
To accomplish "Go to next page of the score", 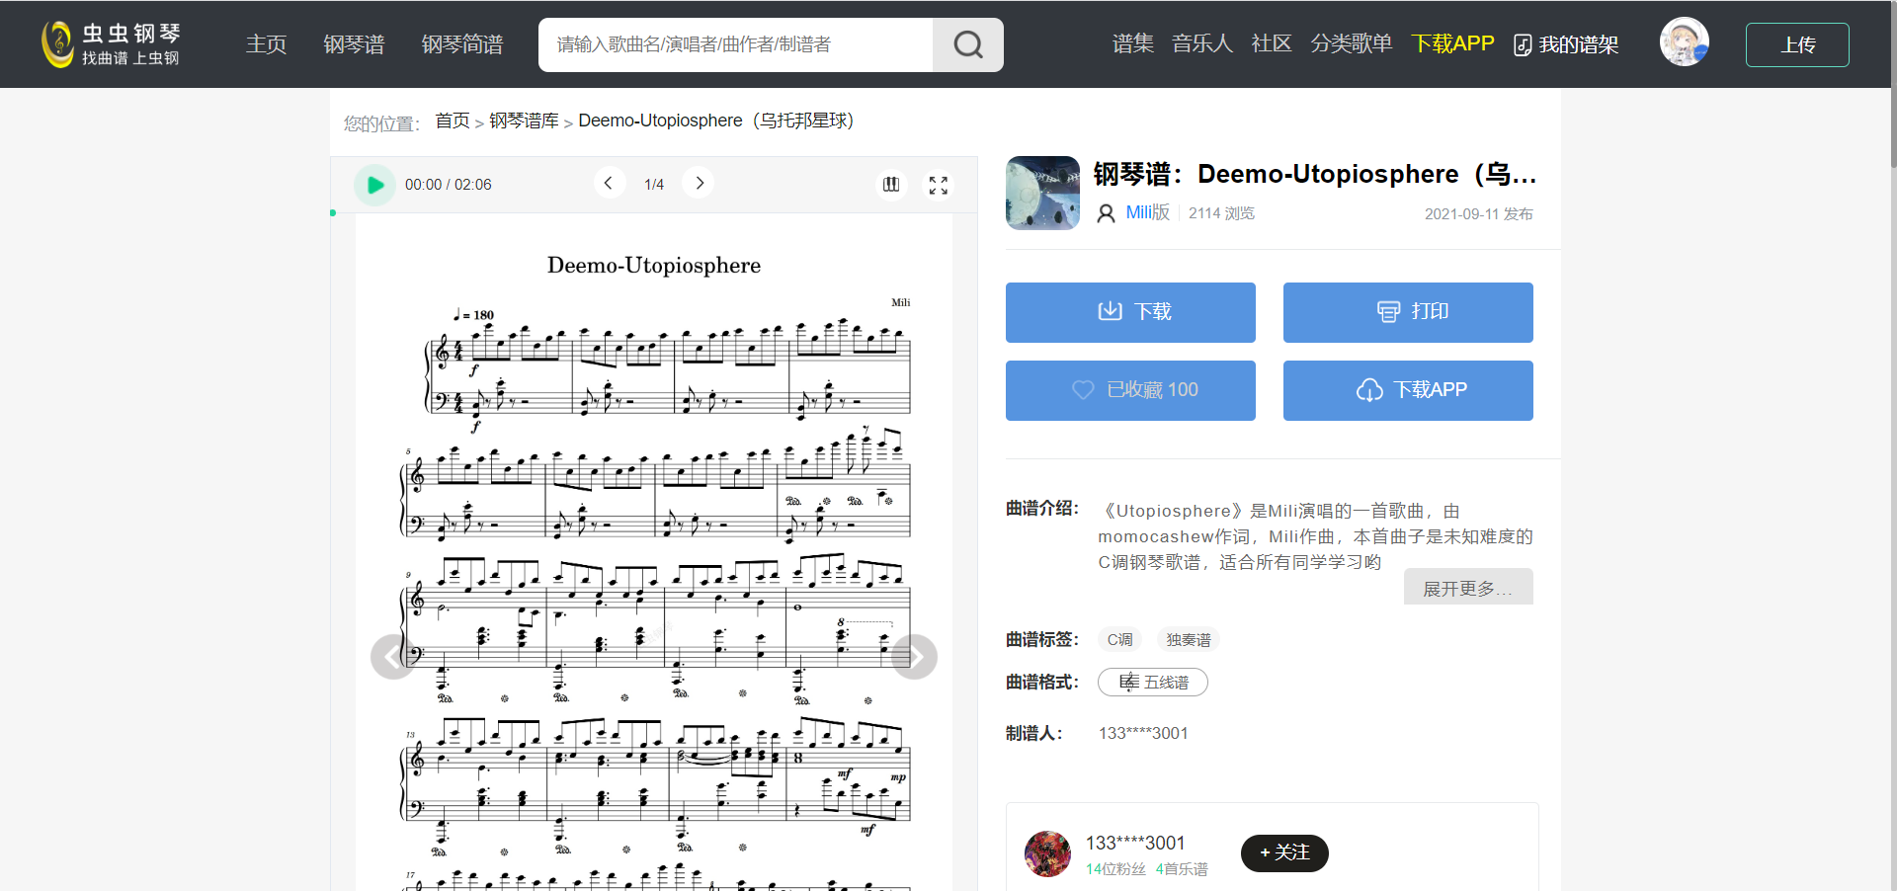I will coord(699,183).
